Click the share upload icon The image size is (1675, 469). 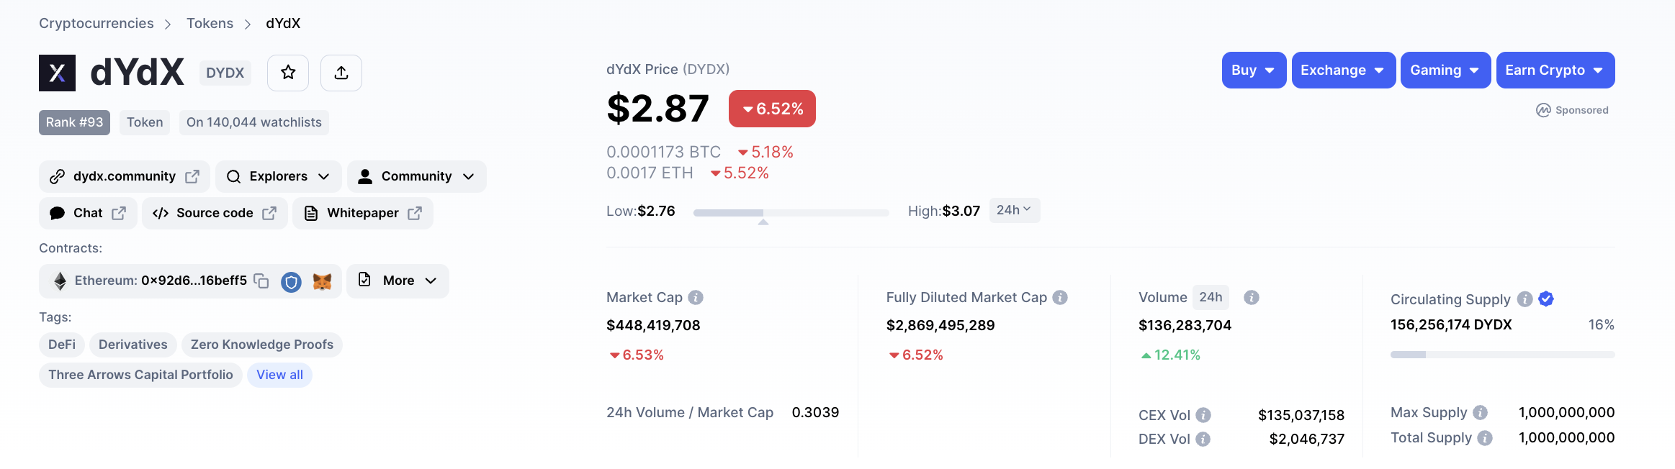(x=341, y=73)
